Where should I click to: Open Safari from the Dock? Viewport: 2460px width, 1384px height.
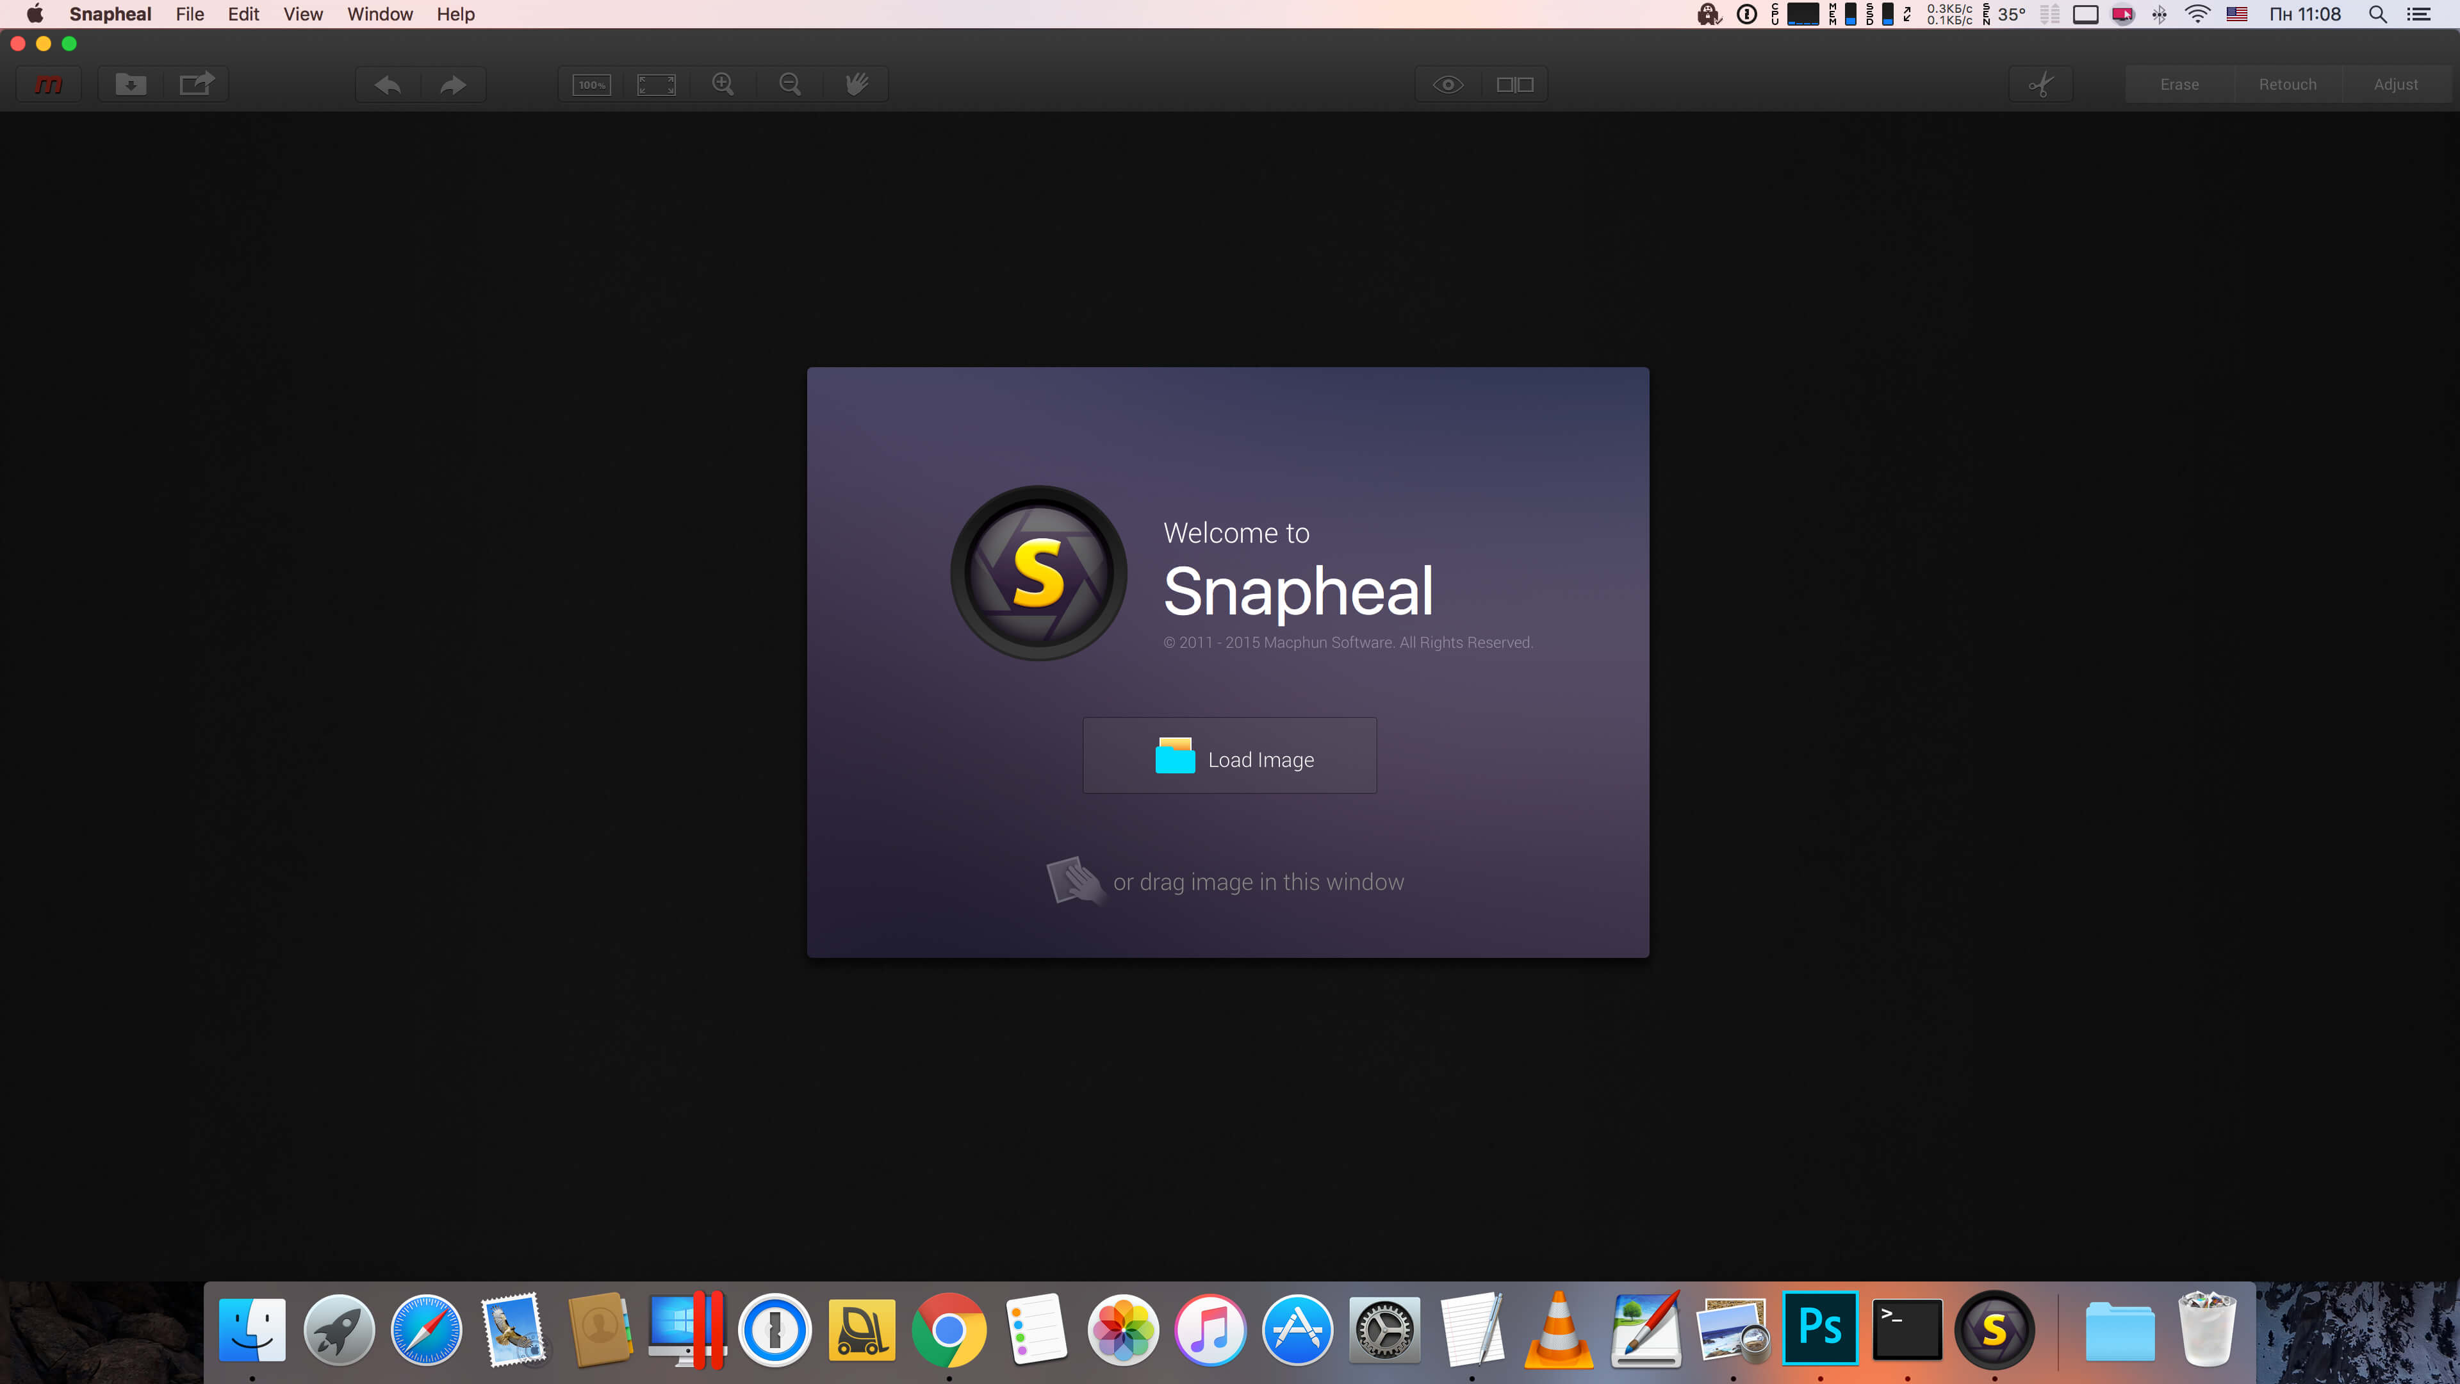point(426,1329)
